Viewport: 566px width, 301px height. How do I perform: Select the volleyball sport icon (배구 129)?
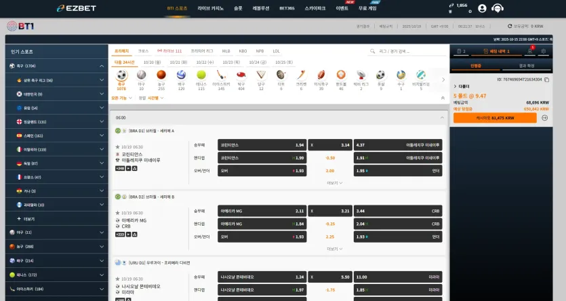[181, 75]
